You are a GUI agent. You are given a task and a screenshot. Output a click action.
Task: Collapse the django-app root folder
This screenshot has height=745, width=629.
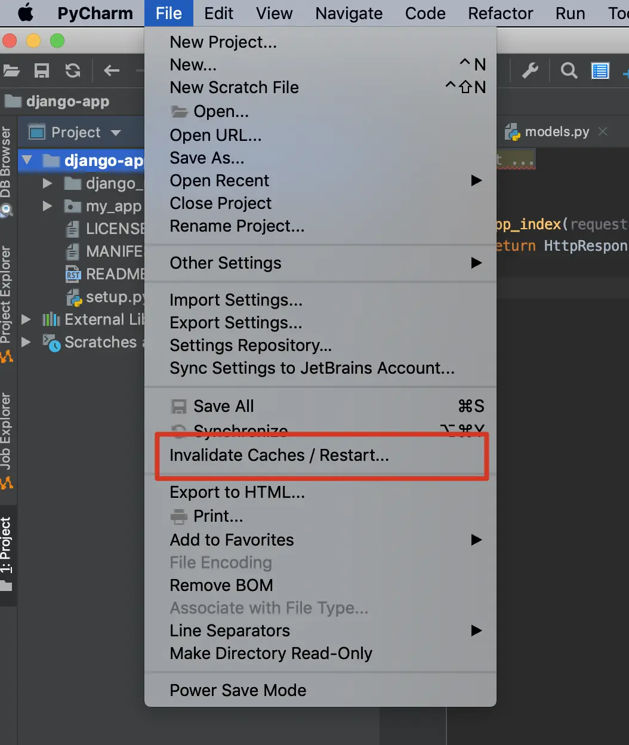27,160
